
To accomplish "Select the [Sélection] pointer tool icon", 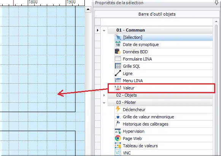I will [x=118, y=37].
